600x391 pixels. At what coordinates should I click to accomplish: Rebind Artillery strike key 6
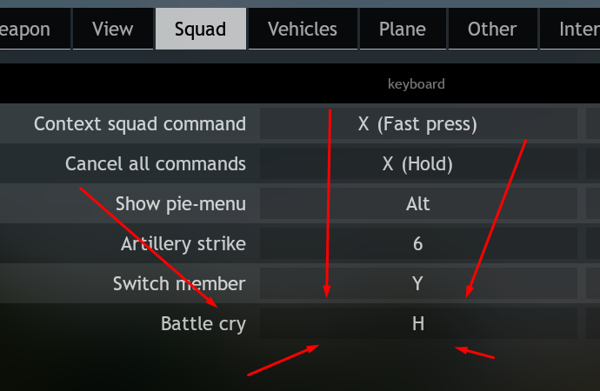point(417,244)
